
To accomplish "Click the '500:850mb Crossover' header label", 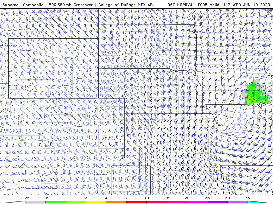I will click(71, 5).
